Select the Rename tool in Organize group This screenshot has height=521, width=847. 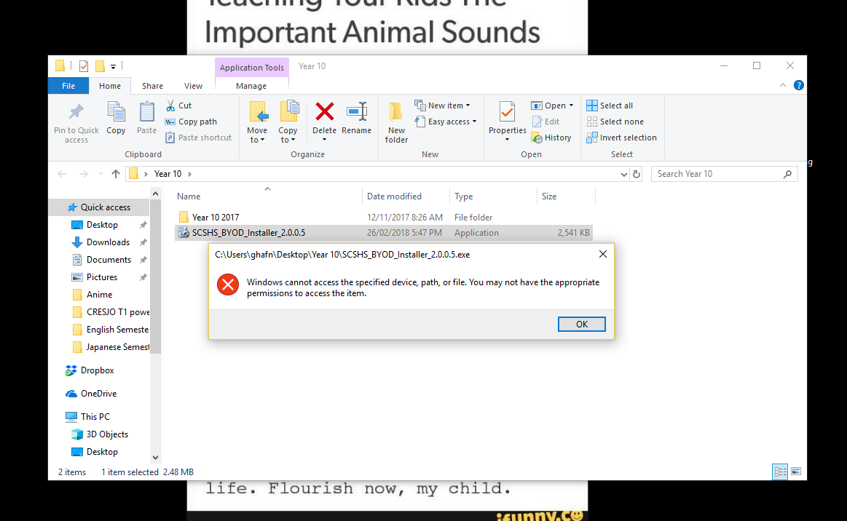pos(357,119)
